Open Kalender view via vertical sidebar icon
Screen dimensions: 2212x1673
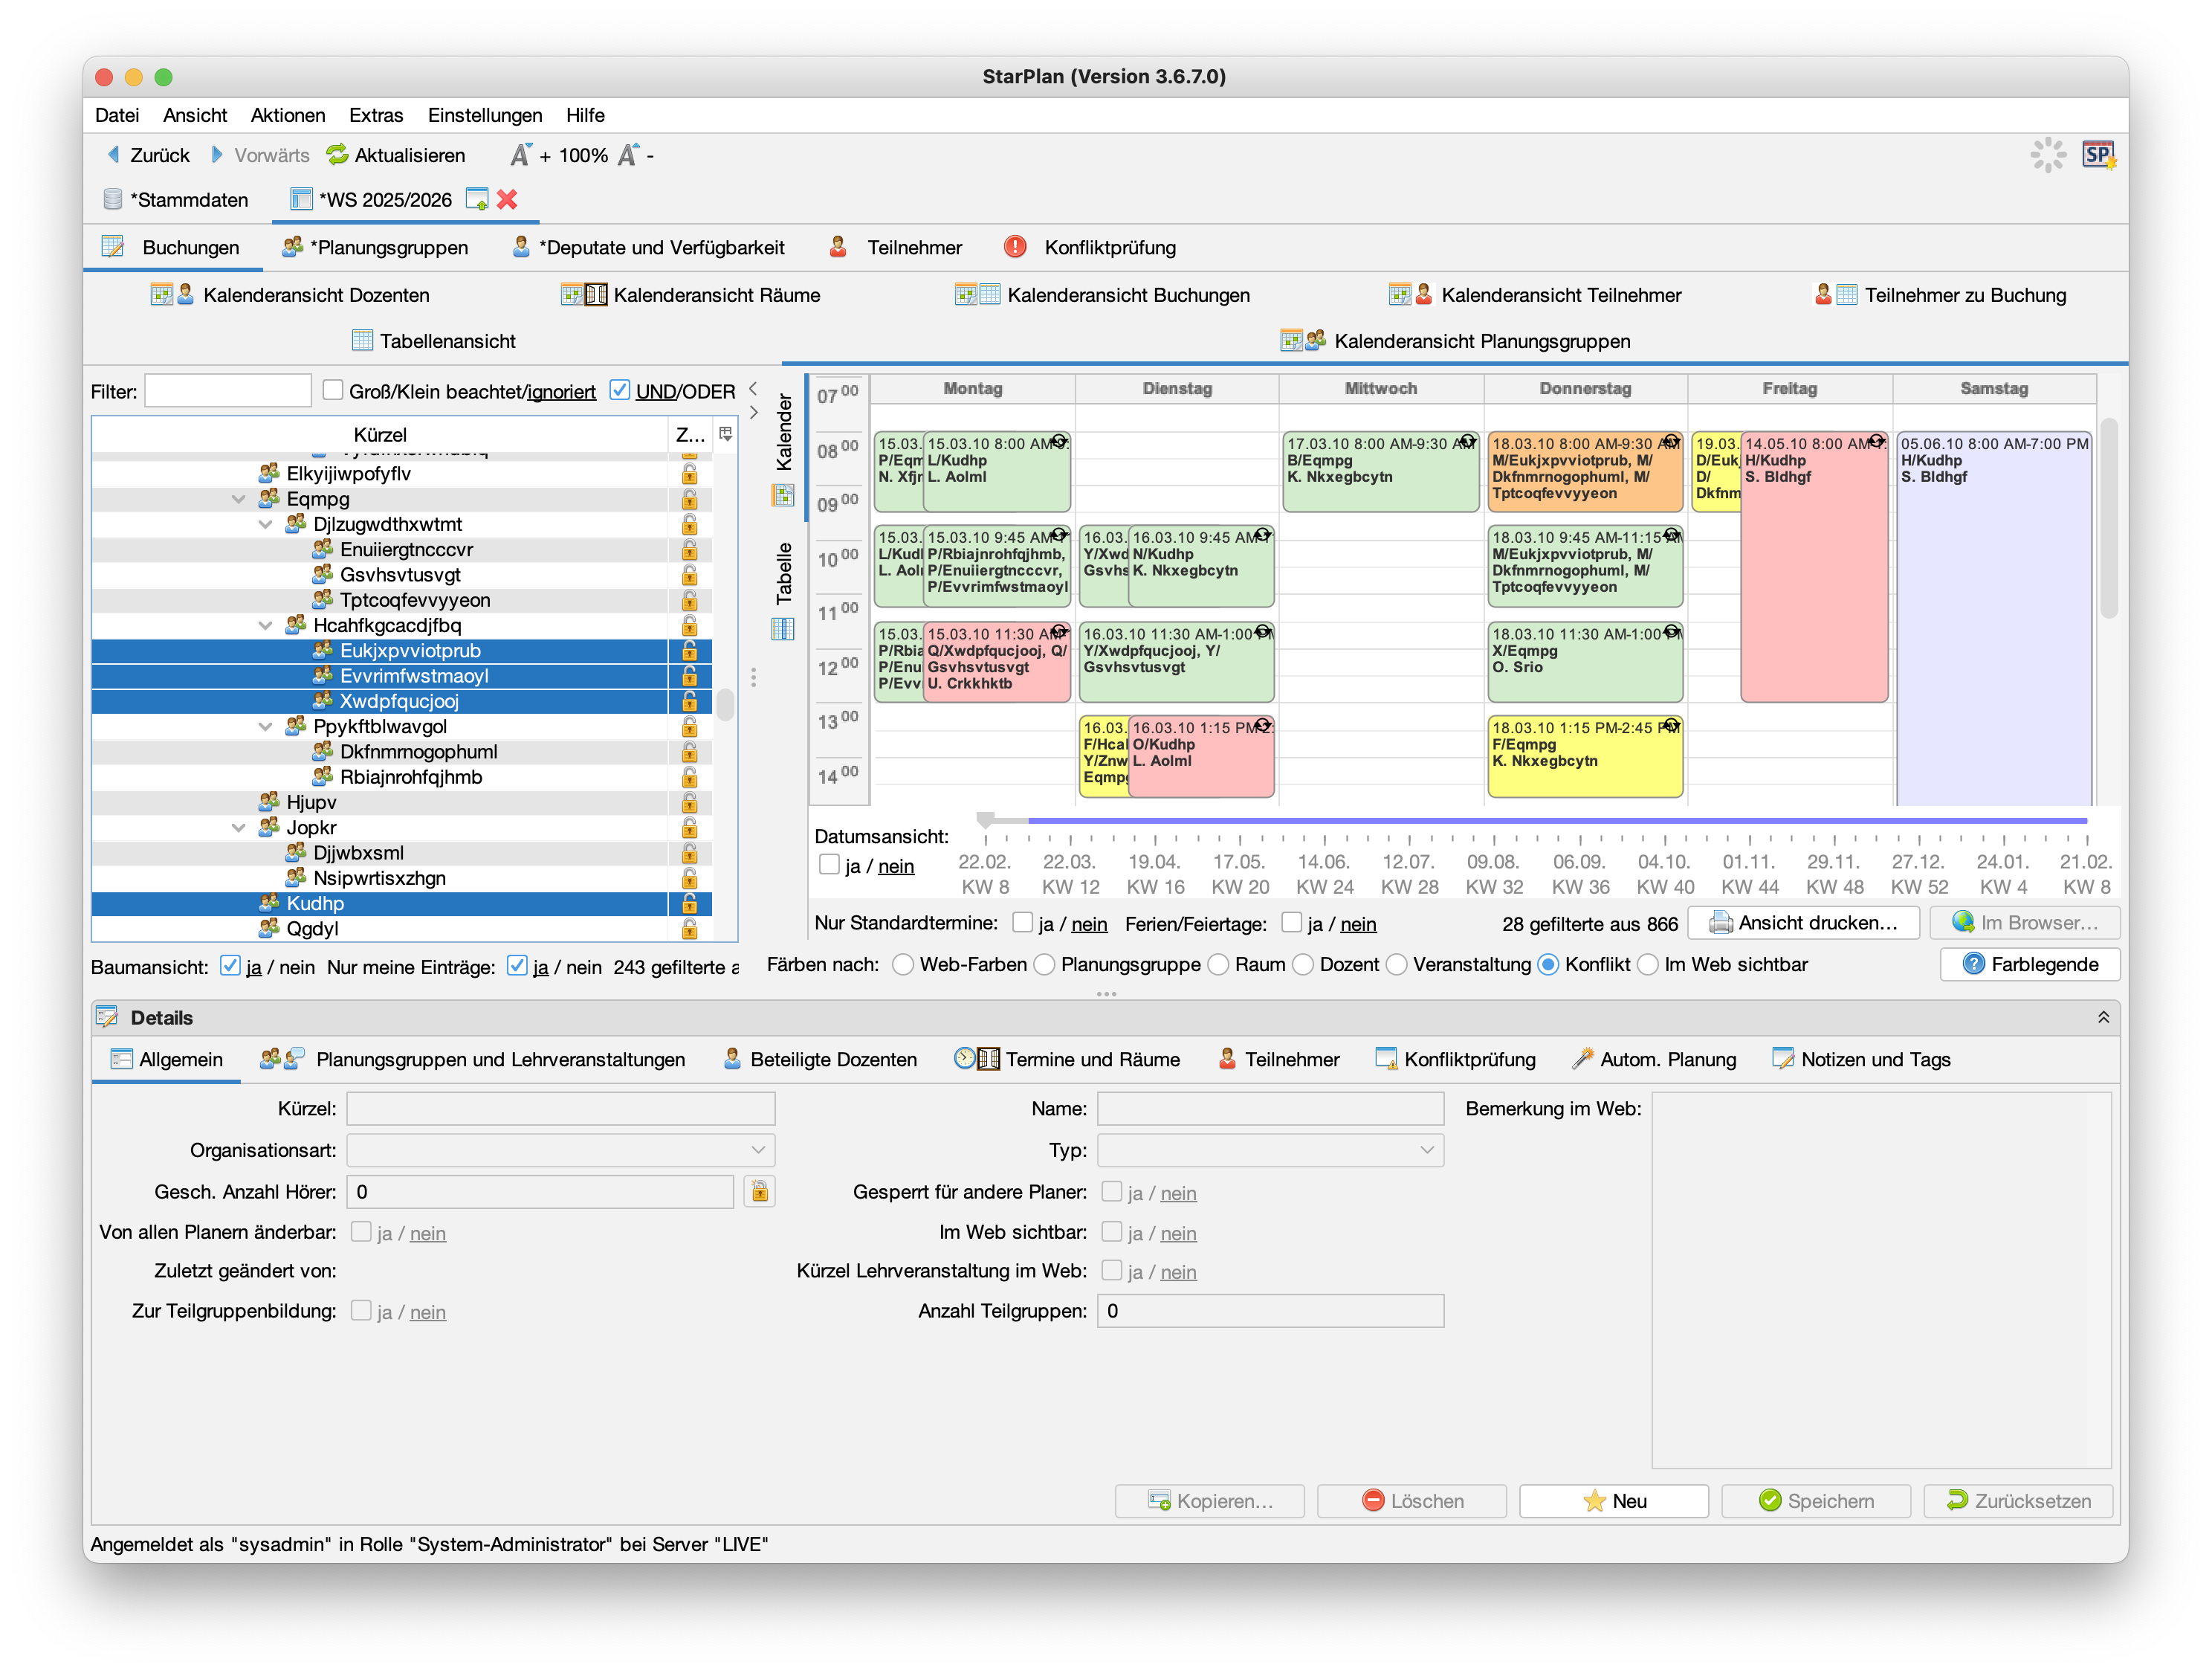coord(783,494)
